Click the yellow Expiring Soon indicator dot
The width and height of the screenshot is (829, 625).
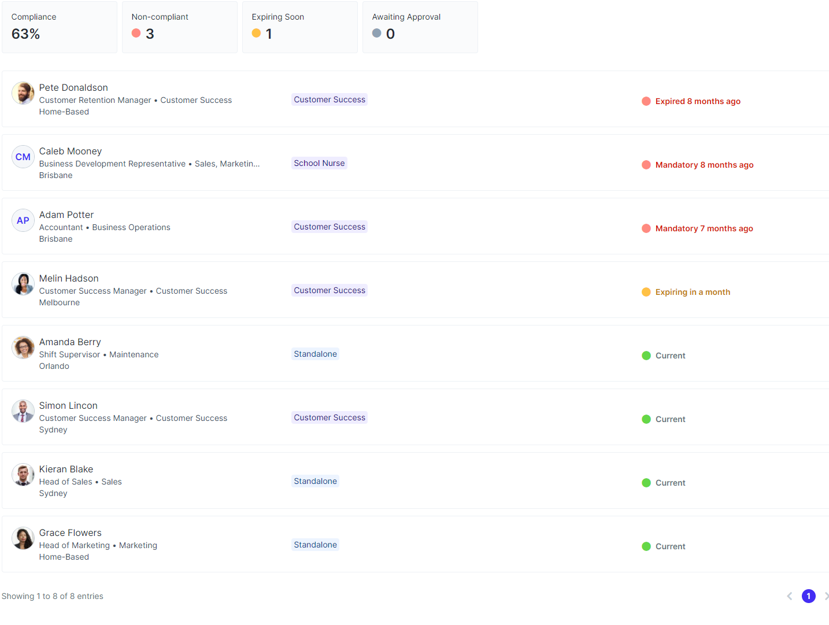pos(257,34)
